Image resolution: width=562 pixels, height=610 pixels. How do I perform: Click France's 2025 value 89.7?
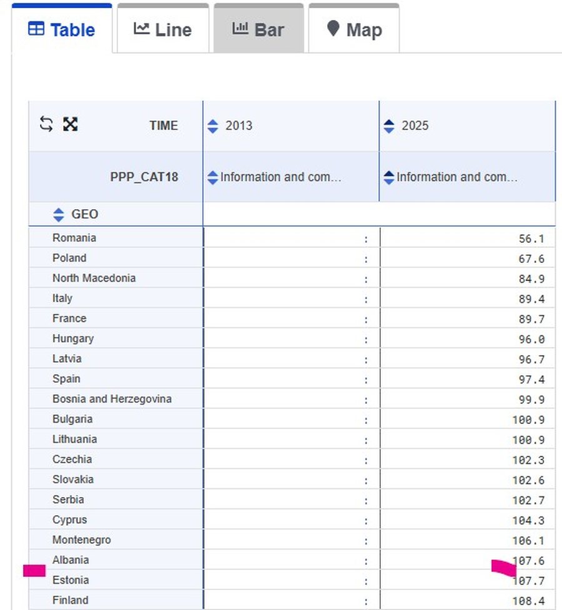[x=531, y=320]
